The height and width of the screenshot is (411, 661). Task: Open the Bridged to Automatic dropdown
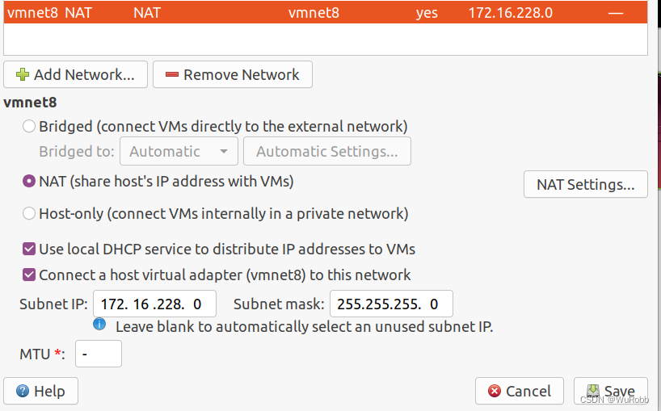pyautogui.click(x=179, y=151)
